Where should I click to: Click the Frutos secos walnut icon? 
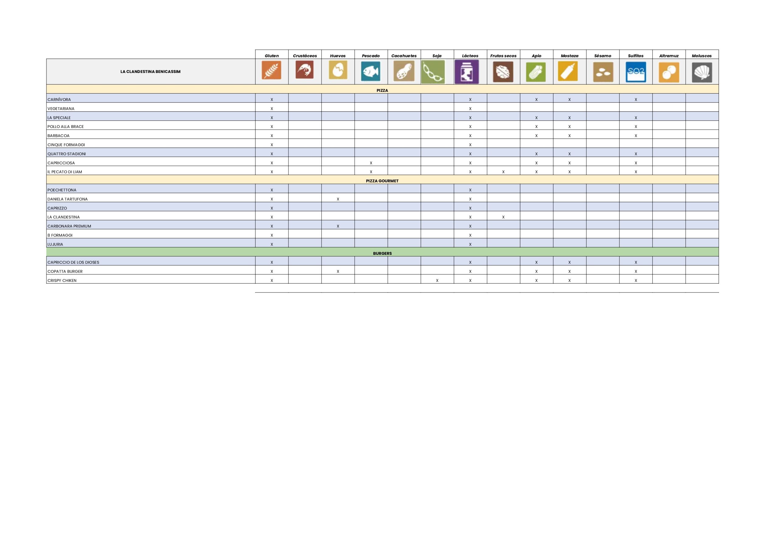point(503,72)
